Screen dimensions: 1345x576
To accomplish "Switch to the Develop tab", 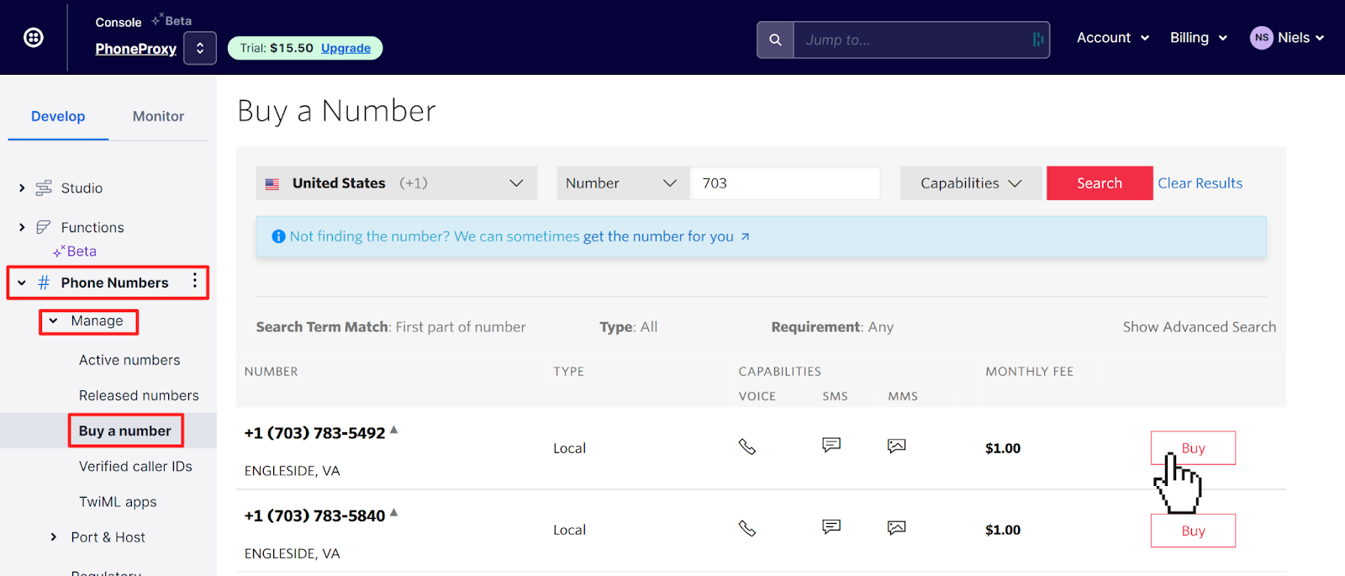I will 58,117.
